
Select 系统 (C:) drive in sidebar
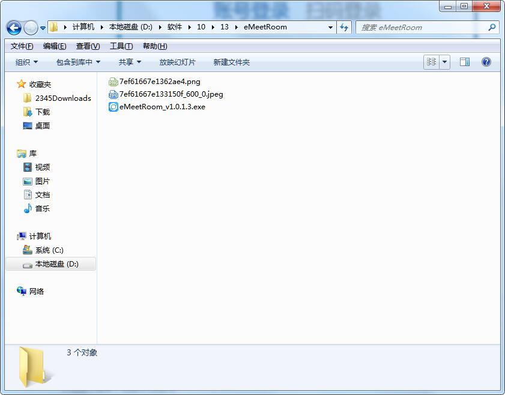click(49, 250)
